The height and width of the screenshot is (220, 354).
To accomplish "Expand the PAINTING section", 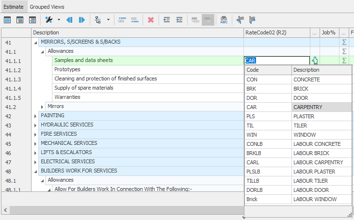I will click(35, 116).
